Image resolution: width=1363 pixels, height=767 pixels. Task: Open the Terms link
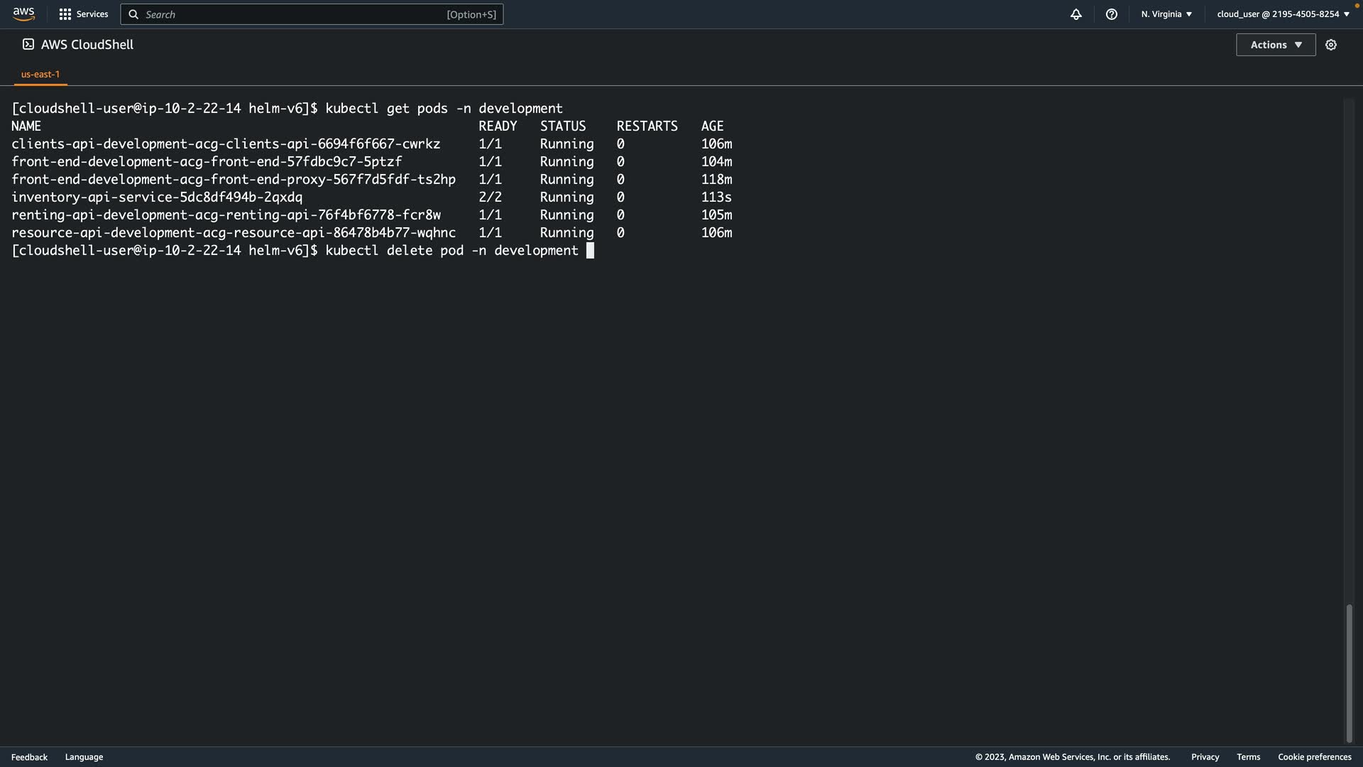(1248, 757)
